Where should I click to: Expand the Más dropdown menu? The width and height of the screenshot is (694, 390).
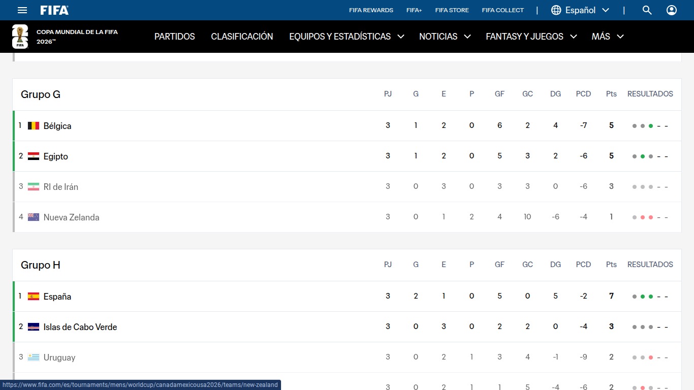click(x=608, y=37)
